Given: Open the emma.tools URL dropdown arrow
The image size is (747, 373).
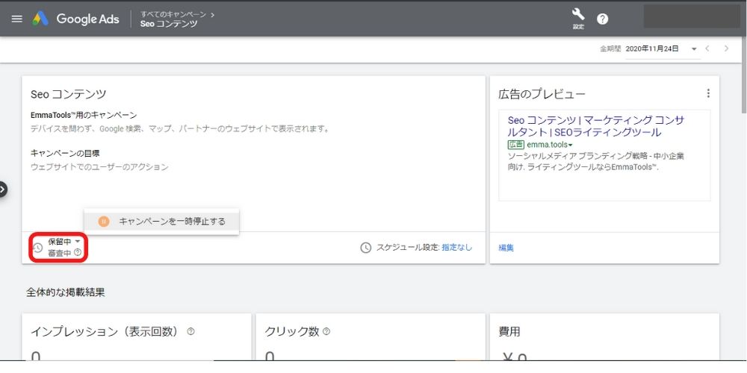Looking at the screenshot, I should (x=570, y=145).
